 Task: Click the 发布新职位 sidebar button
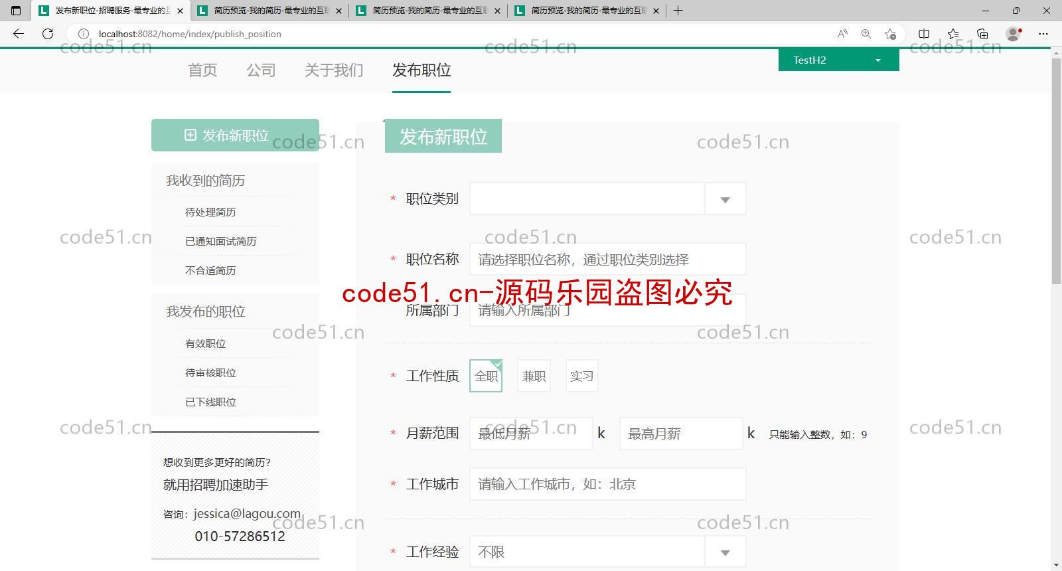tap(235, 135)
